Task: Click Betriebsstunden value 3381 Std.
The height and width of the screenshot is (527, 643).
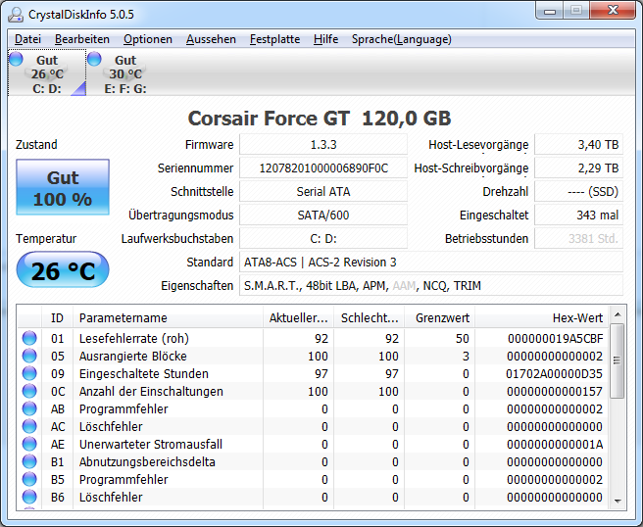Action: 579,238
